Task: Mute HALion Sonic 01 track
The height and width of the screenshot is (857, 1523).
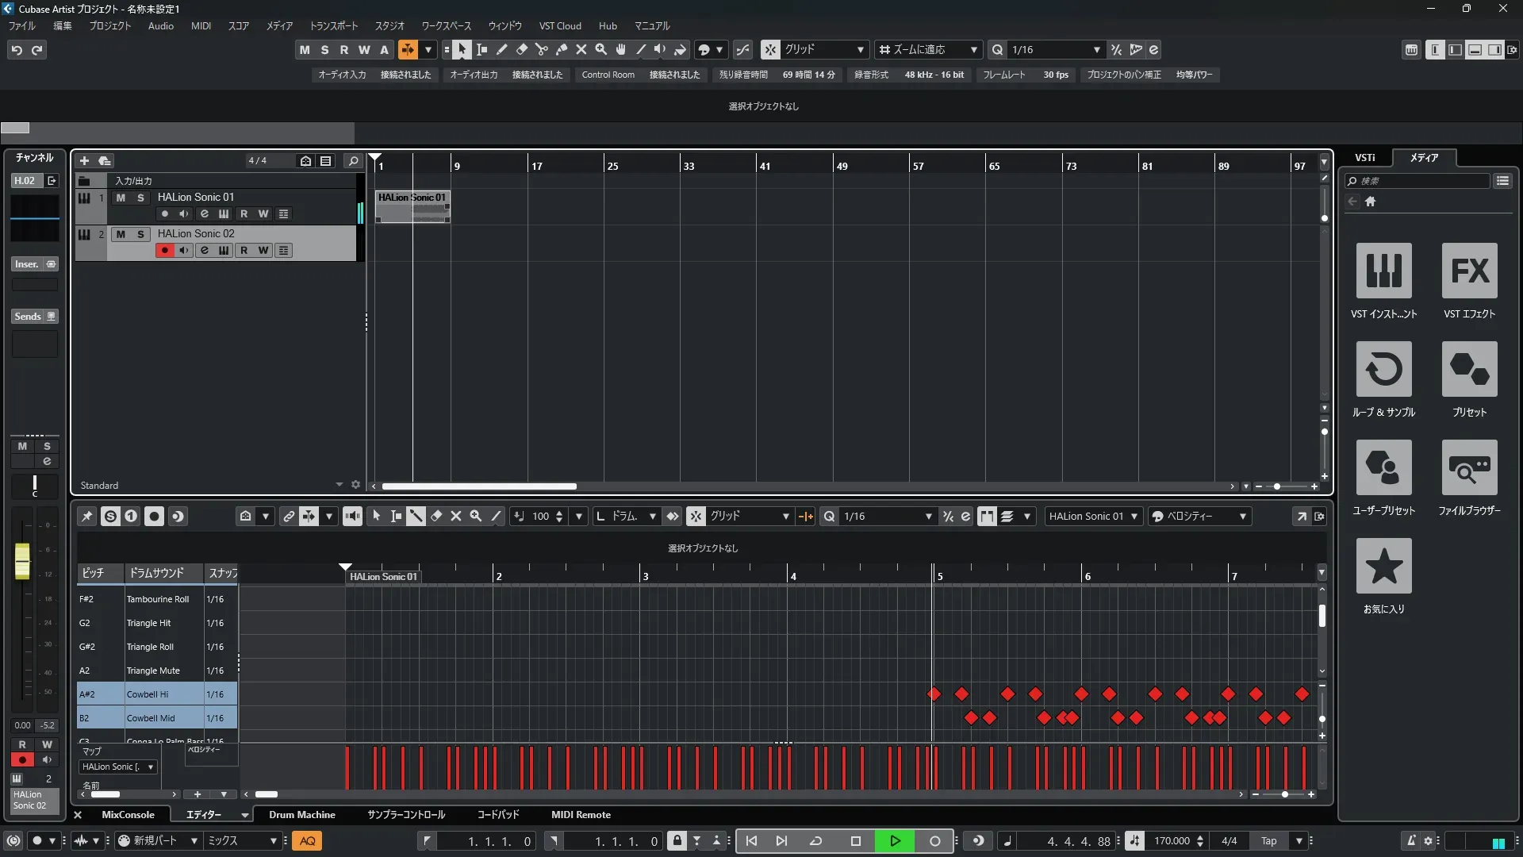Action: [121, 198]
